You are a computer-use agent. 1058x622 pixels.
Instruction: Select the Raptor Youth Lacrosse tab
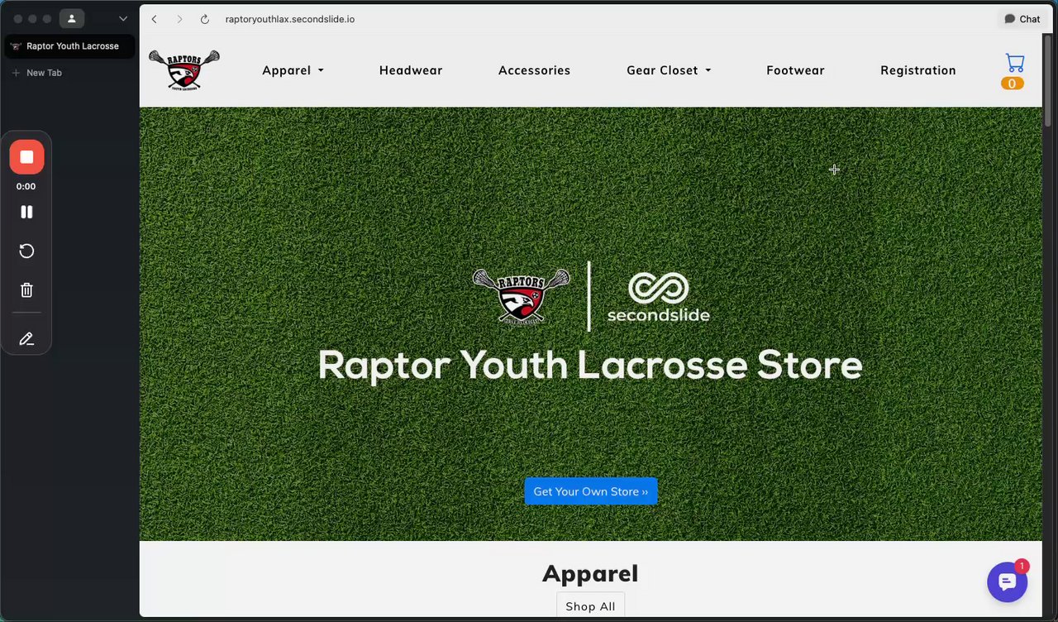click(x=70, y=46)
